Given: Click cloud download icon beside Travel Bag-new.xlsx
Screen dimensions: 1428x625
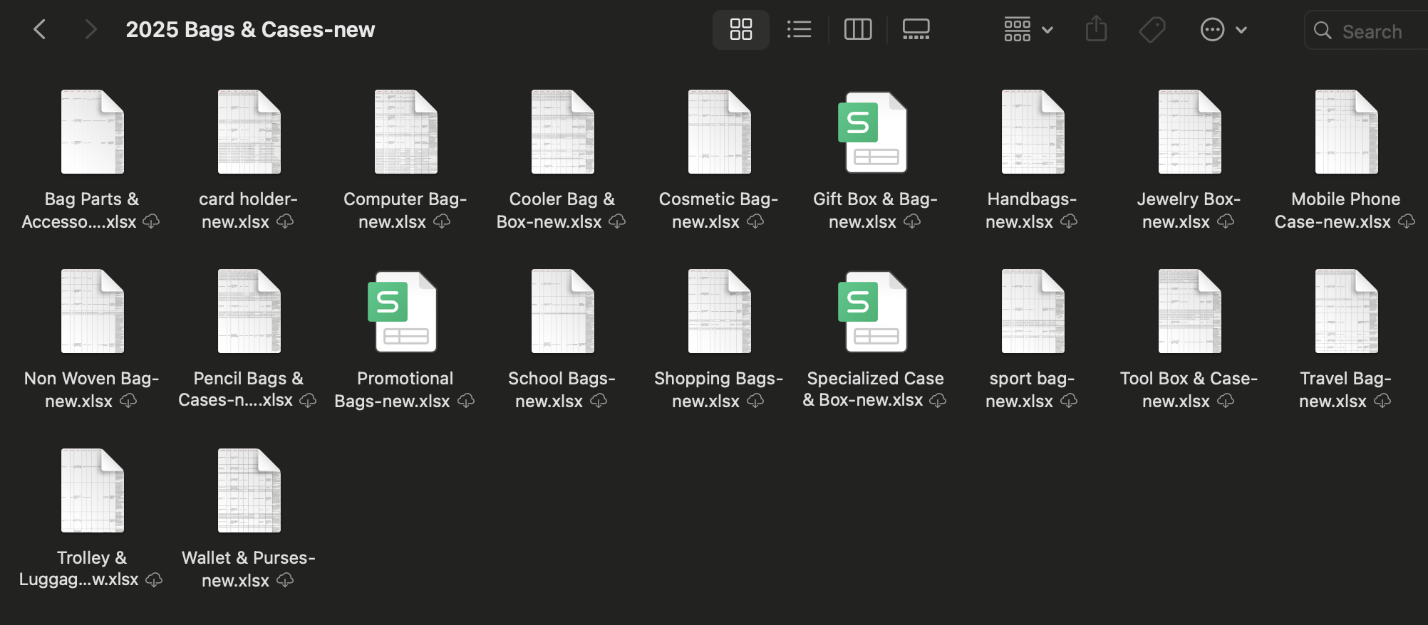Looking at the screenshot, I should click(1382, 401).
